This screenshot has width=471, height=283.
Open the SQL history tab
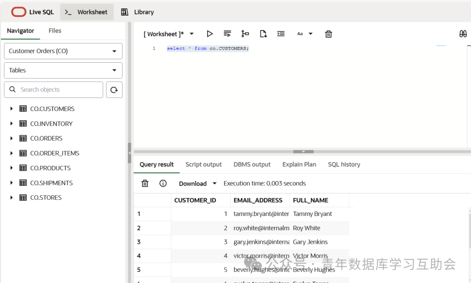(x=344, y=164)
